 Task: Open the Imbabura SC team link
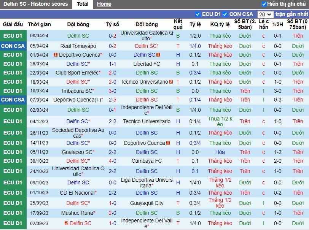[x=77, y=91]
